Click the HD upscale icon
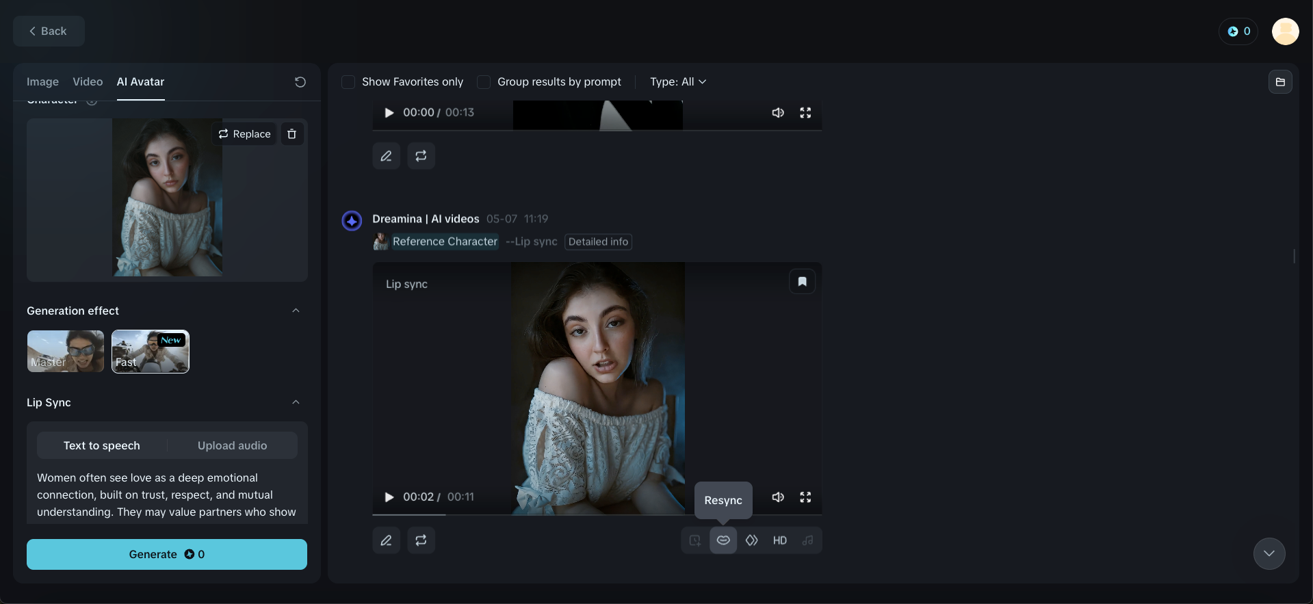The image size is (1313, 604). click(779, 540)
